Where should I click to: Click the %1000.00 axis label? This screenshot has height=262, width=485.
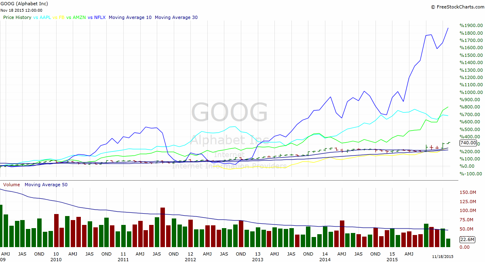point(471,92)
